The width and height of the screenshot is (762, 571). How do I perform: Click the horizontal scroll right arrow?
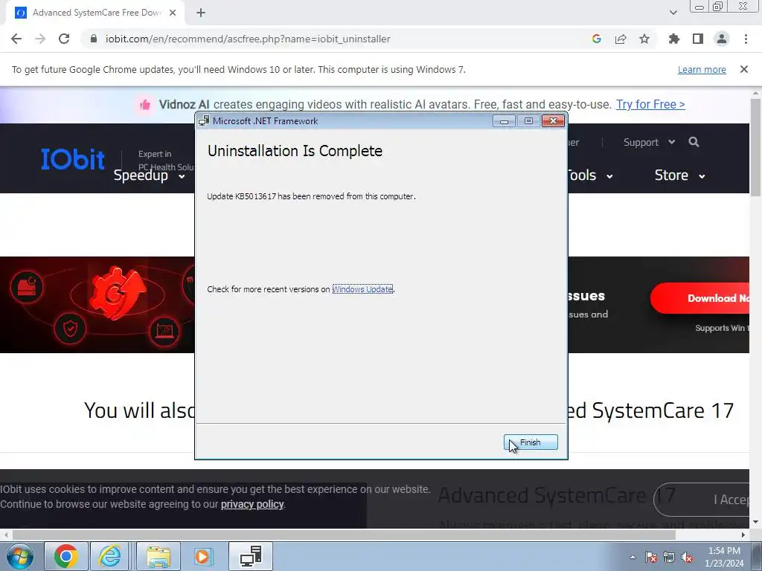(743, 535)
